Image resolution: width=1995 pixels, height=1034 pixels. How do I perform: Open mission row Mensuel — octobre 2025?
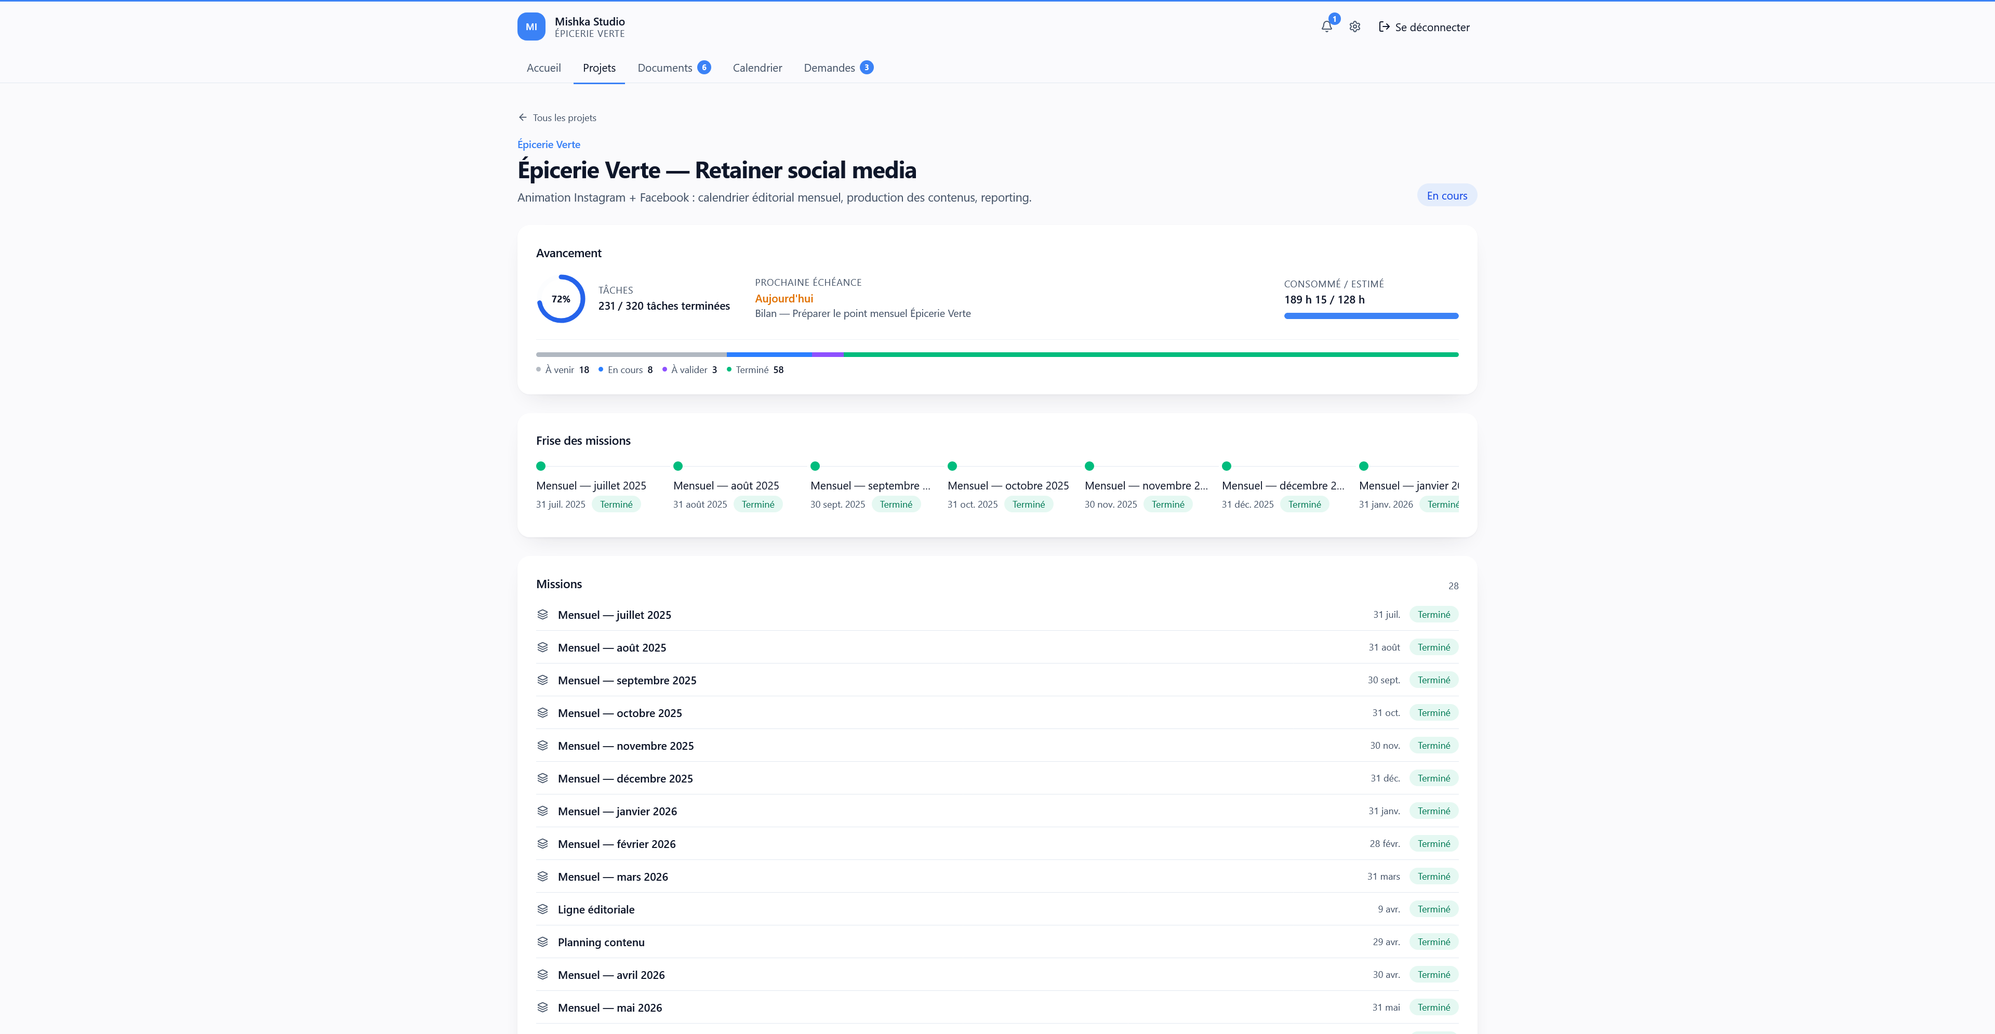(997, 712)
